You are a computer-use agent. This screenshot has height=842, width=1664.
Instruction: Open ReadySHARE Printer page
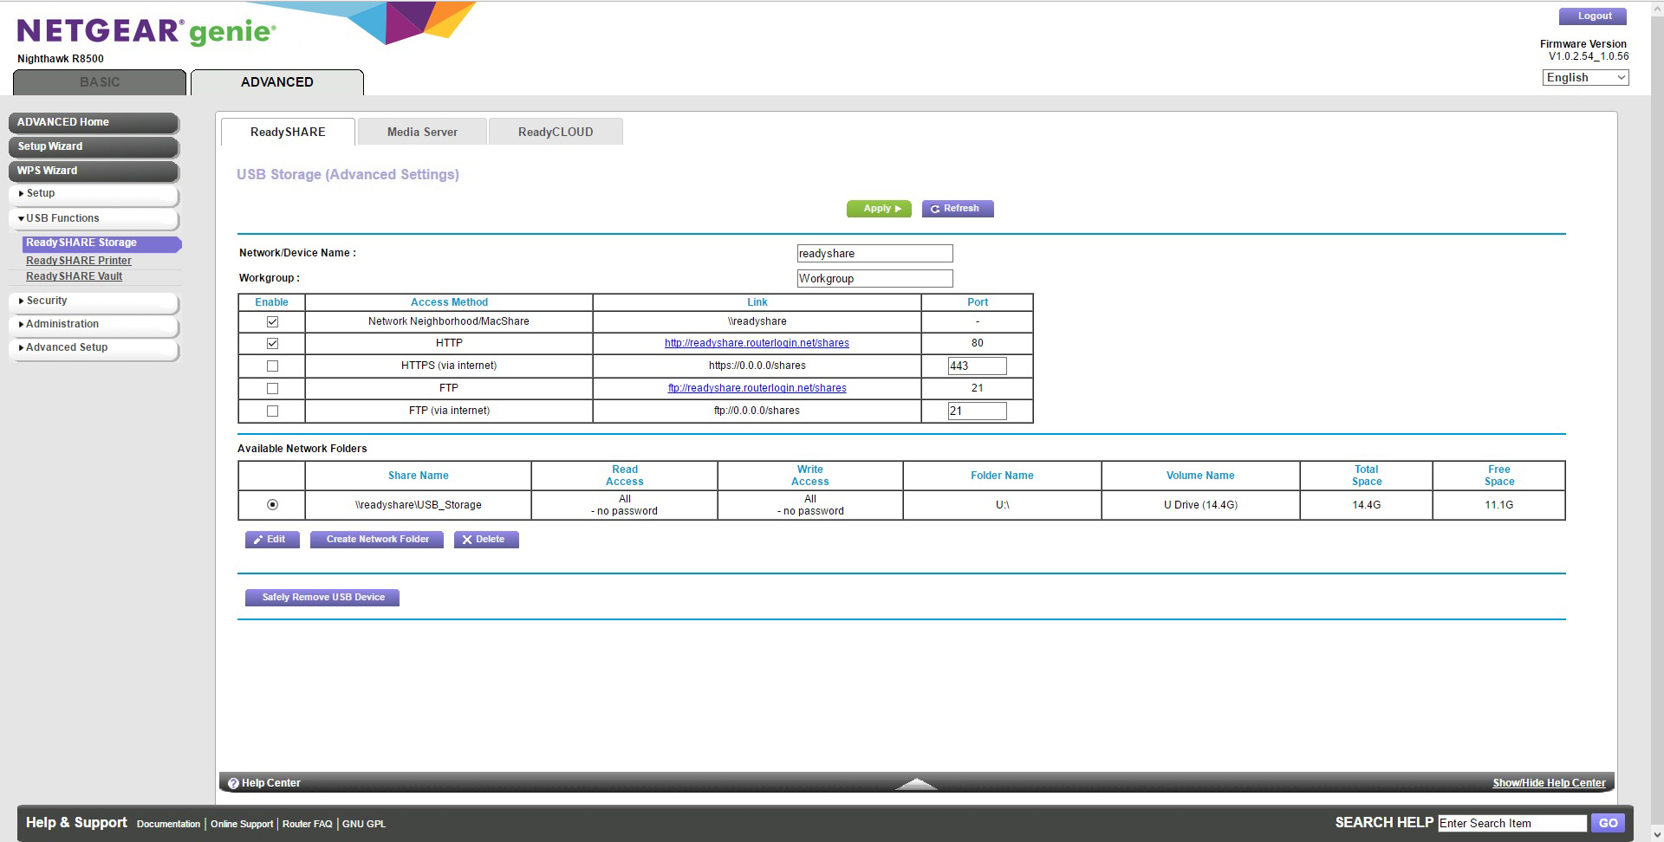[79, 261]
